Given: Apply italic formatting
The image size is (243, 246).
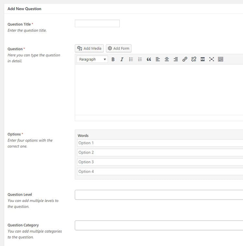Looking at the screenshot, I should [x=122, y=59].
